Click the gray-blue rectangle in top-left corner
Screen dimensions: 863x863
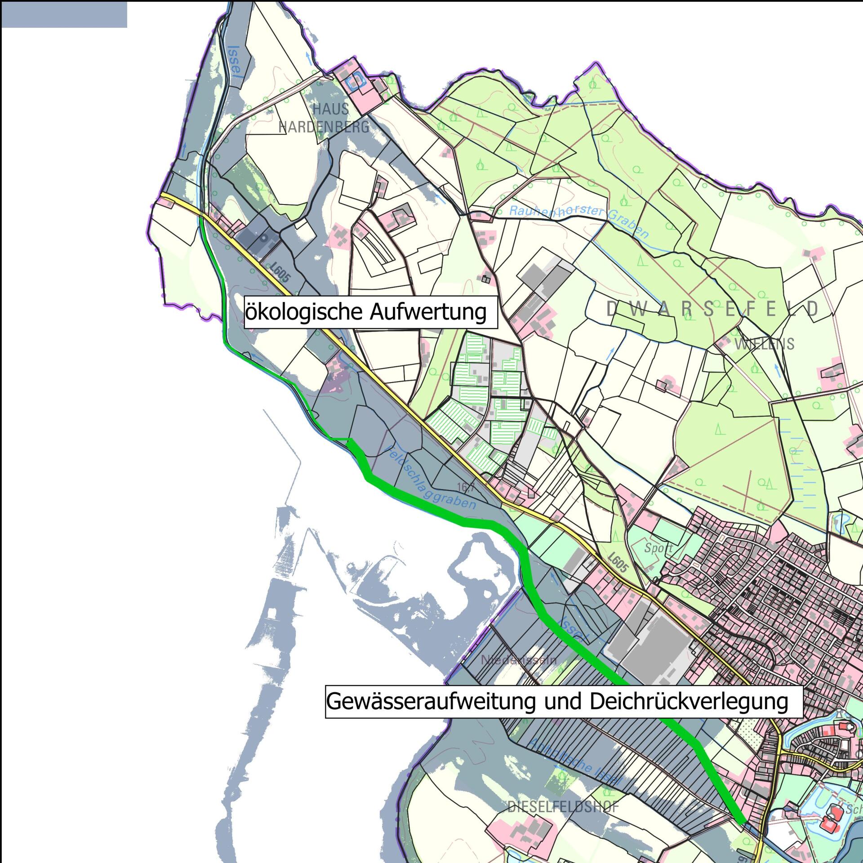pos(64,15)
